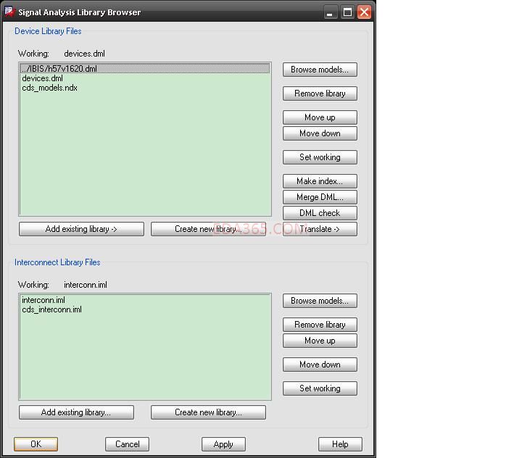Click Create new library... under Device Library Files
The image size is (522, 458).
208,229
